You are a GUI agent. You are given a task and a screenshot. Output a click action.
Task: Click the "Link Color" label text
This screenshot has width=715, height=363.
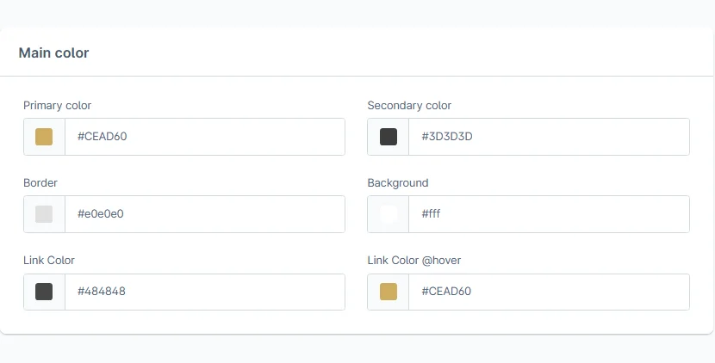[x=49, y=260]
